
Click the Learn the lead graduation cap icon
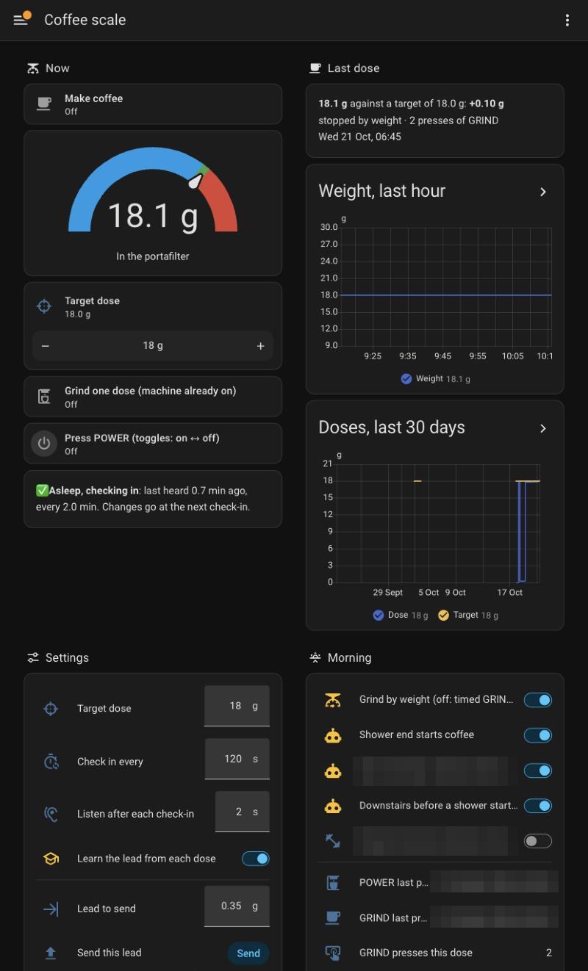(51, 858)
